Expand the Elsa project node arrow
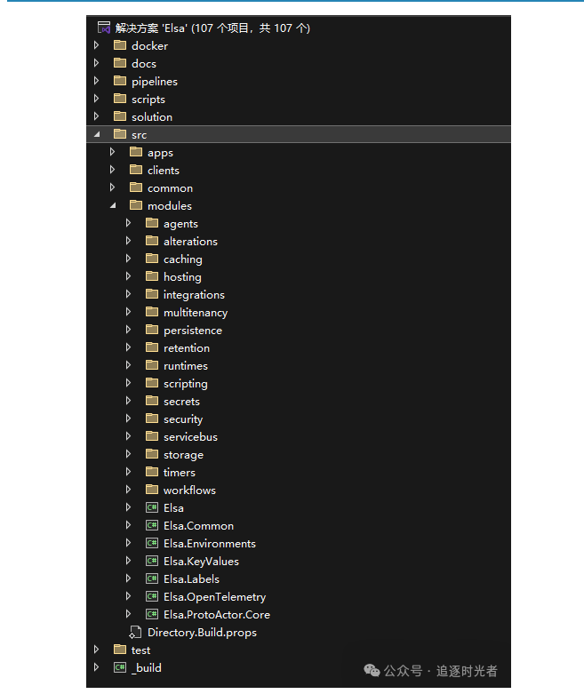584x694 pixels. (x=128, y=507)
